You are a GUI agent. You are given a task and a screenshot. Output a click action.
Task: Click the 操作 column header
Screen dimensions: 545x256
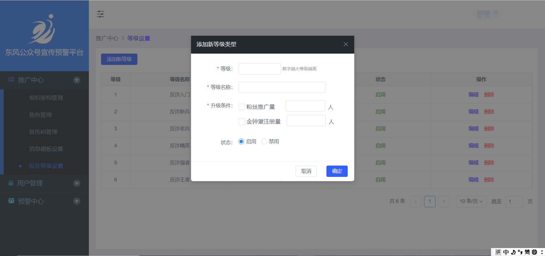coord(481,79)
